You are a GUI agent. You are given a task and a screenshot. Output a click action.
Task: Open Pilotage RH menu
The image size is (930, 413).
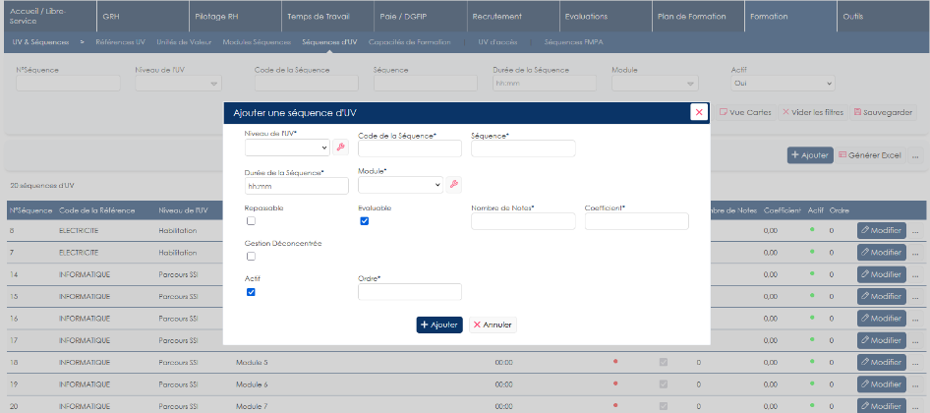point(234,17)
